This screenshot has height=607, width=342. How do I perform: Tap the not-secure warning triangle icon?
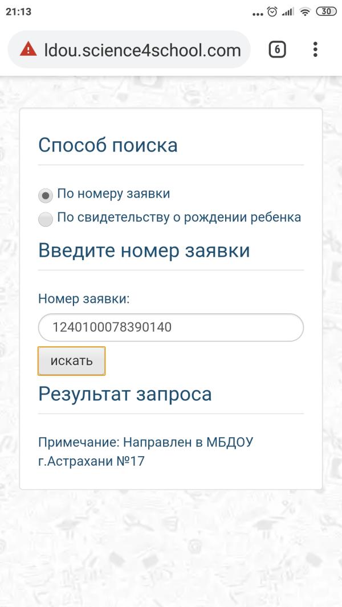point(28,50)
